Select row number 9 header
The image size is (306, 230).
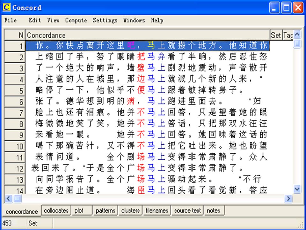pos(15,135)
